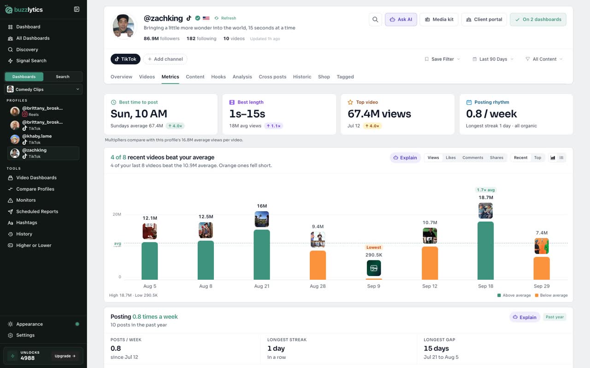Open the Client portal
This screenshot has height=368, width=590.
(x=484, y=19)
